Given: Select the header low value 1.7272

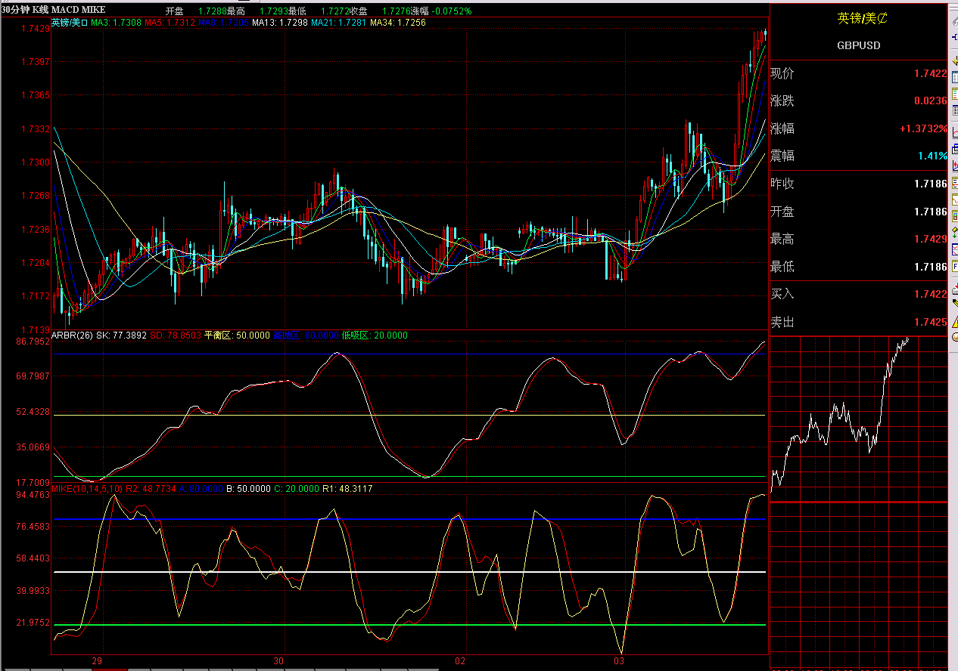Looking at the screenshot, I should coord(334,11).
